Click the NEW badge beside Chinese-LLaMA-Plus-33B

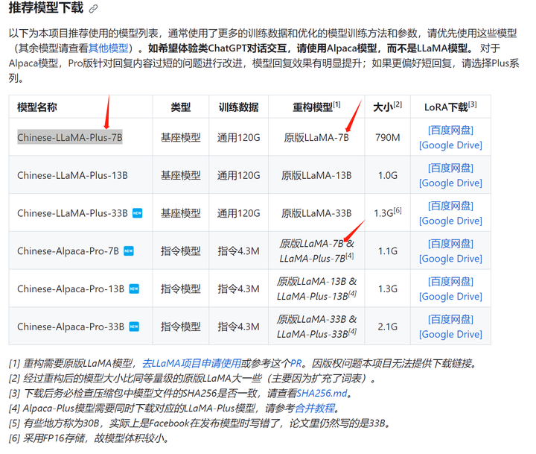[138, 213]
